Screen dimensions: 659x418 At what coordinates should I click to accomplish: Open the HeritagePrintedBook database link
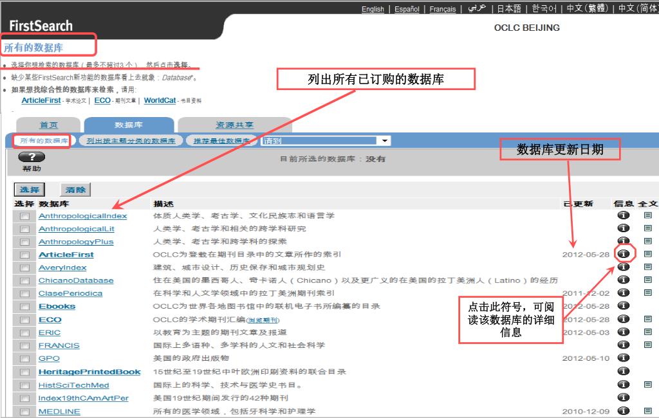[x=89, y=372]
